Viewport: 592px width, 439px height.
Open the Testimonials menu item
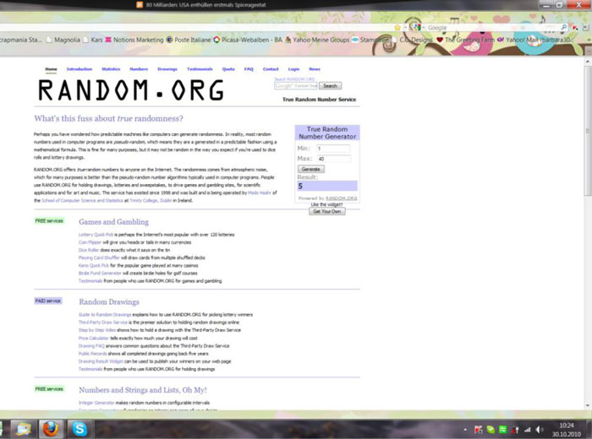[200, 69]
